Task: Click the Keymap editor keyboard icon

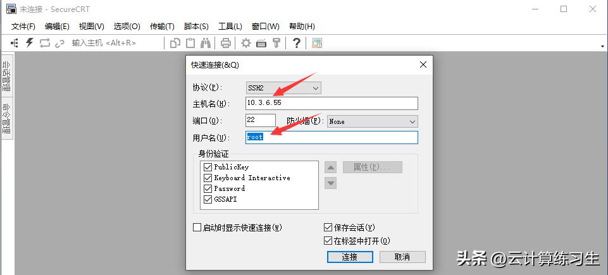Action: pyautogui.click(x=261, y=44)
